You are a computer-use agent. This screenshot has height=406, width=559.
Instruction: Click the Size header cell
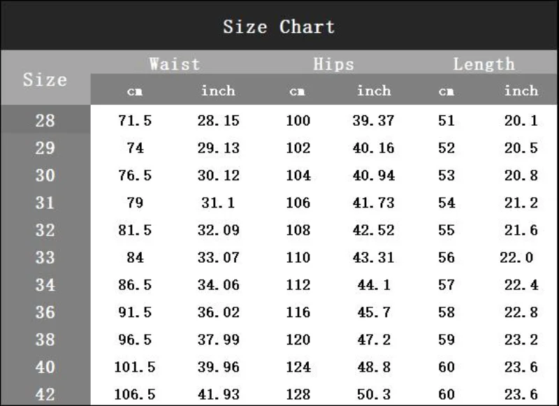tap(45, 79)
